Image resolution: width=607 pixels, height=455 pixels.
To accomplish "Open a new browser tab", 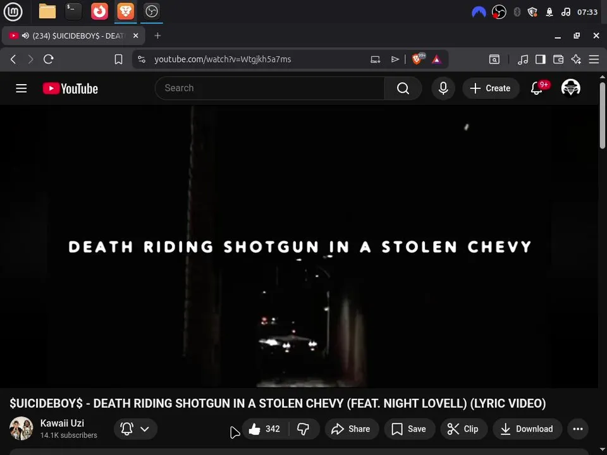I will 157,35.
